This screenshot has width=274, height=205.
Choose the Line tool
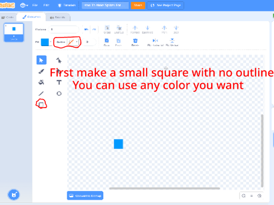[x=41, y=93]
